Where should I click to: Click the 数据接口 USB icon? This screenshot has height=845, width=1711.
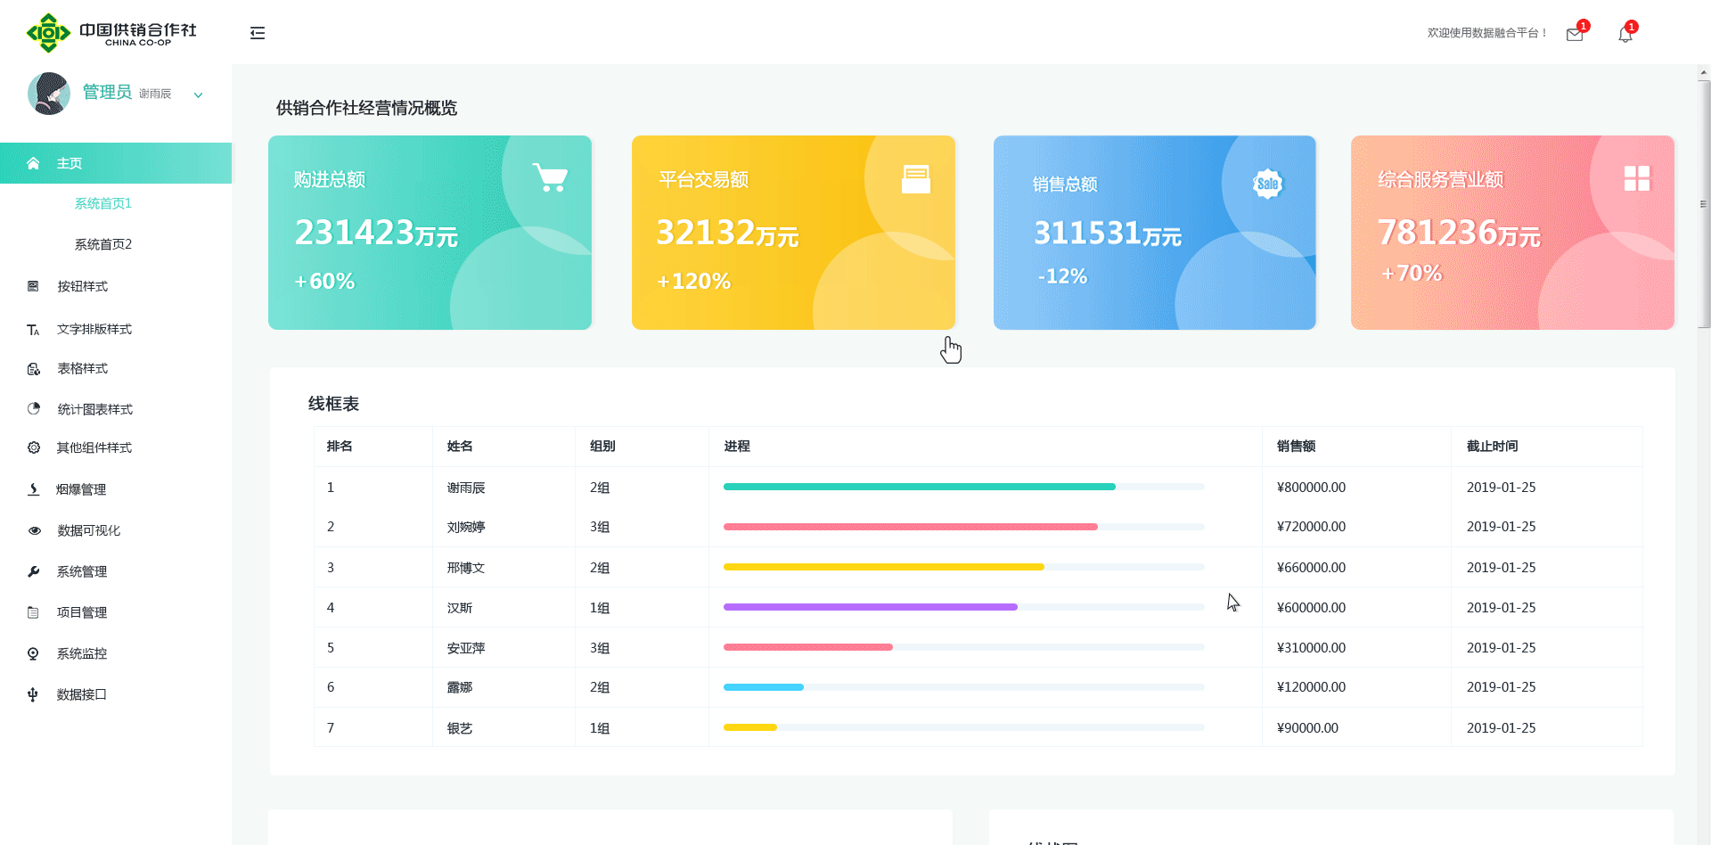[33, 694]
